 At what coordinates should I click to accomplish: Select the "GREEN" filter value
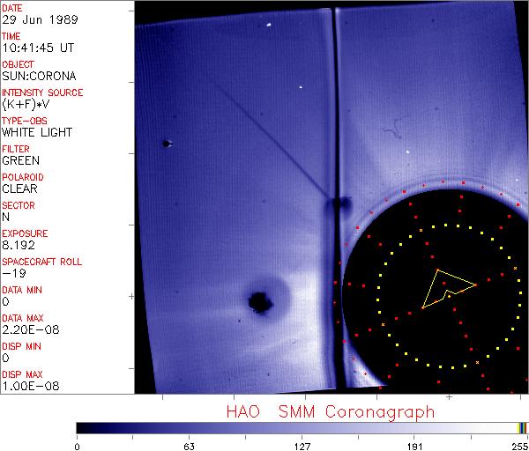[x=20, y=160]
